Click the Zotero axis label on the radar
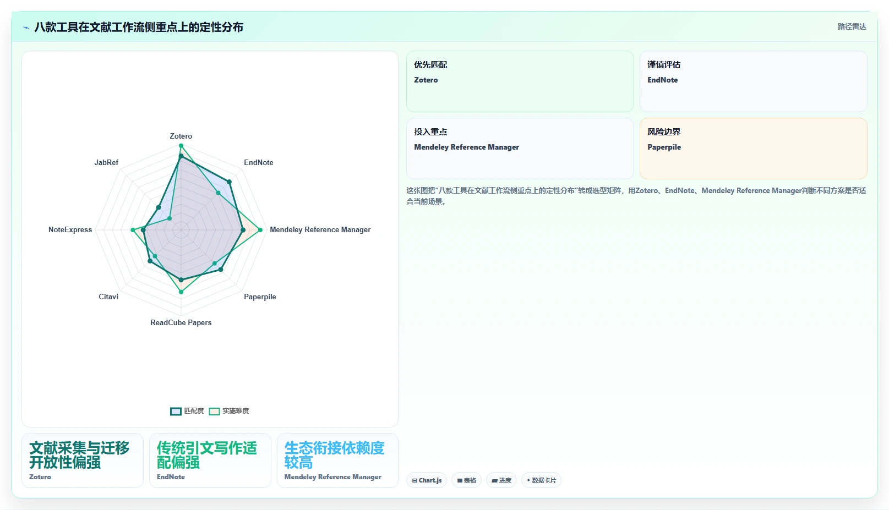The image size is (889, 510). tap(181, 136)
